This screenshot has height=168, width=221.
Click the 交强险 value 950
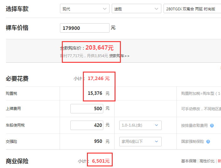tap(98, 141)
